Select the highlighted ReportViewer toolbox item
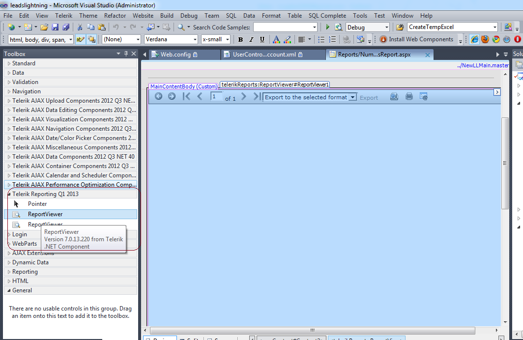The width and height of the screenshot is (523, 340). [x=70, y=214]
